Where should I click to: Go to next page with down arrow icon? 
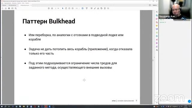(x=52, y=8)
